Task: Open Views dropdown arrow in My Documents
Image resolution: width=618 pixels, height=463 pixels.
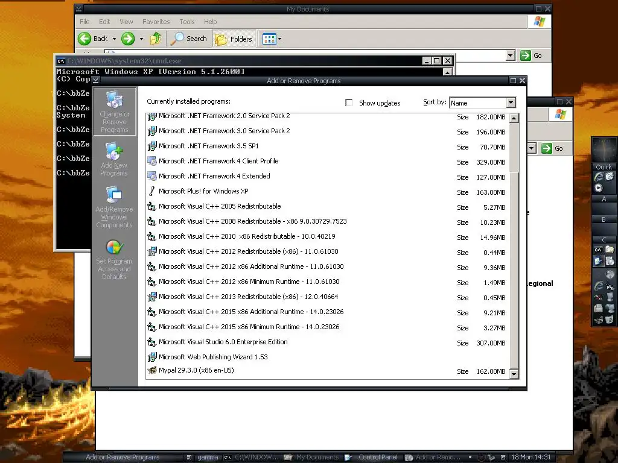Action: (x=280, y=39)
